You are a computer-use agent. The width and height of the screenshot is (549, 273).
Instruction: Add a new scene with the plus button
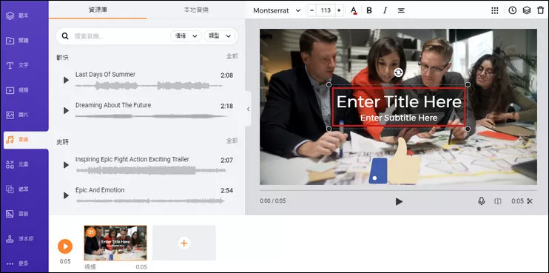coord(184,243)
